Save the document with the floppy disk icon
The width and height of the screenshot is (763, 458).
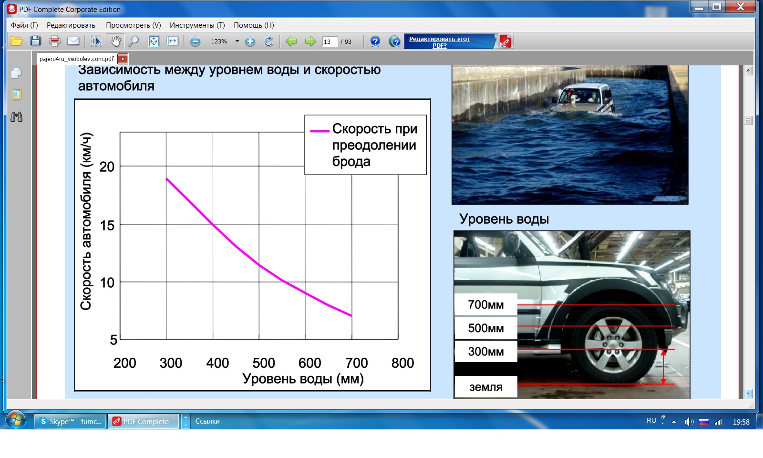[36, 42]
